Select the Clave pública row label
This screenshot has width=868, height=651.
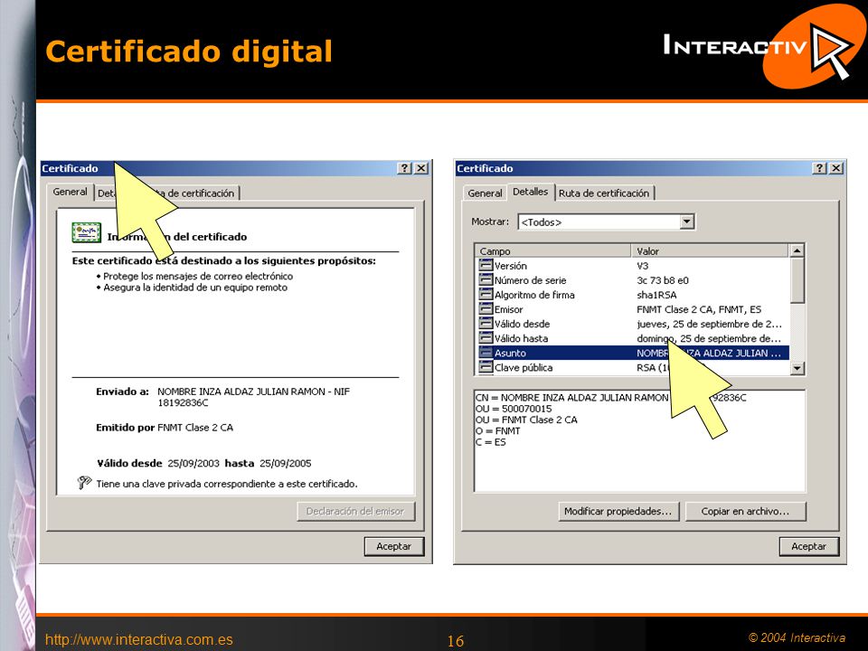524,367
